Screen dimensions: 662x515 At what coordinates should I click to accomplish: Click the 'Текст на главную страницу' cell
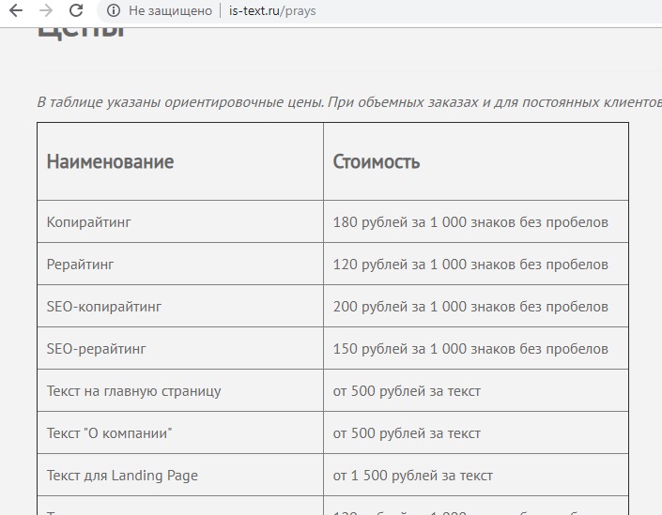coord(133,391)
